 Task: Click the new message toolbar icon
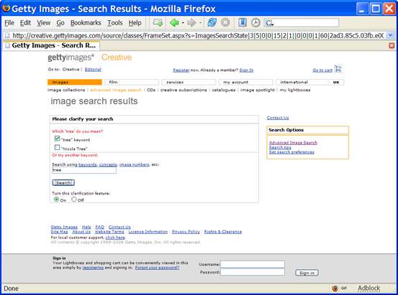[x=158, y=23]
